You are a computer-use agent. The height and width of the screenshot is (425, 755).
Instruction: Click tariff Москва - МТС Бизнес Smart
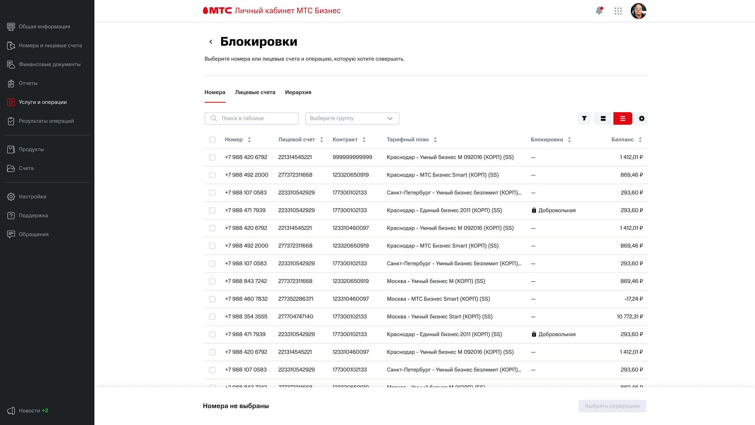[x=438, y=299]
